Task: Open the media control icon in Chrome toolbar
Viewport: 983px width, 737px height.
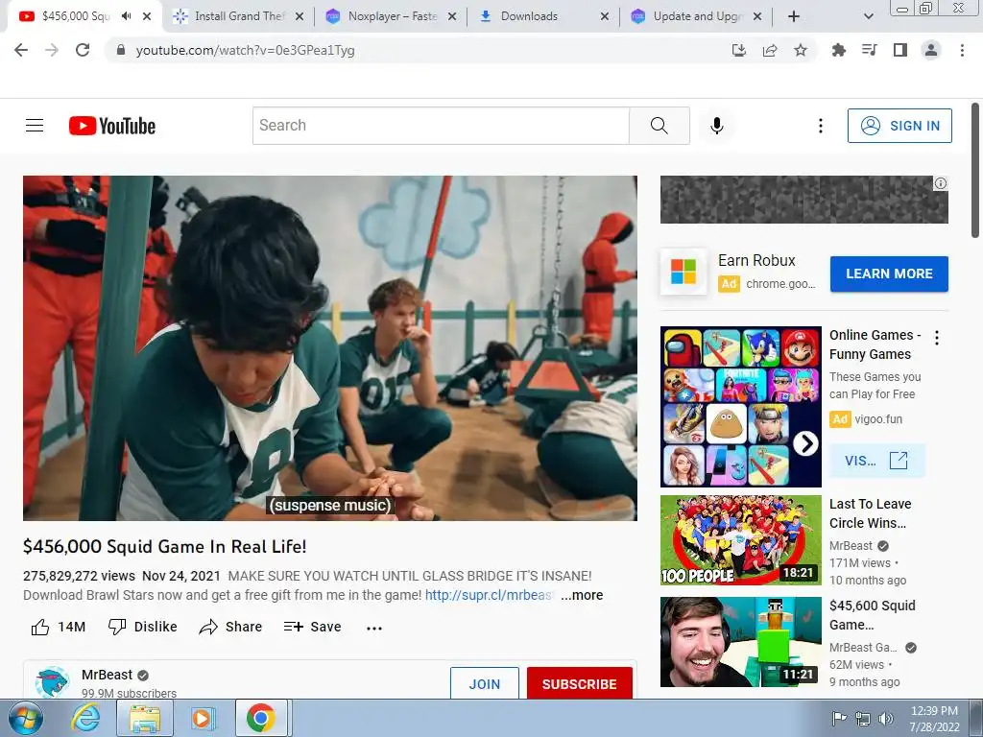Action: 870,50
